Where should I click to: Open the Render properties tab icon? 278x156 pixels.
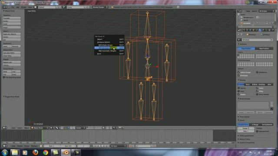point(244,30)
